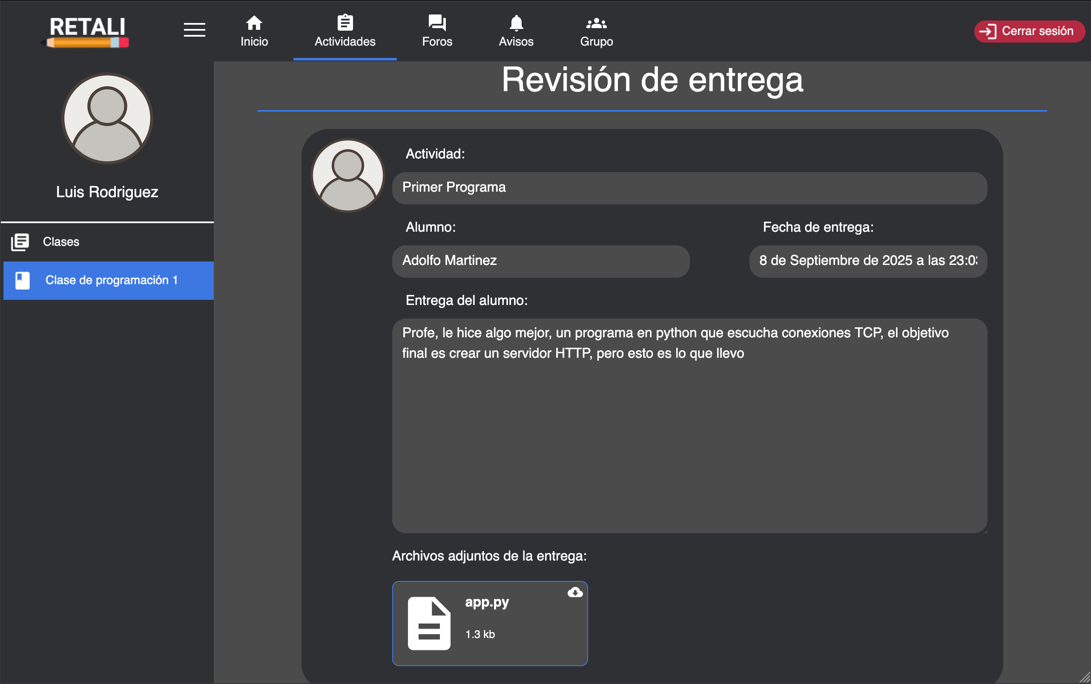
Task: Open the Foros chat icon
Action: click(436, 22)
